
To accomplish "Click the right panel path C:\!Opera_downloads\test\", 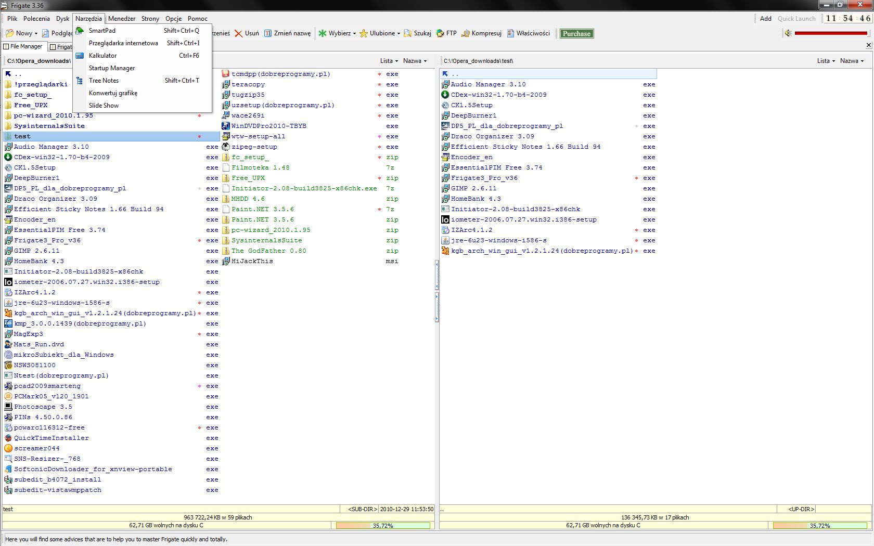I will [478, 61].
